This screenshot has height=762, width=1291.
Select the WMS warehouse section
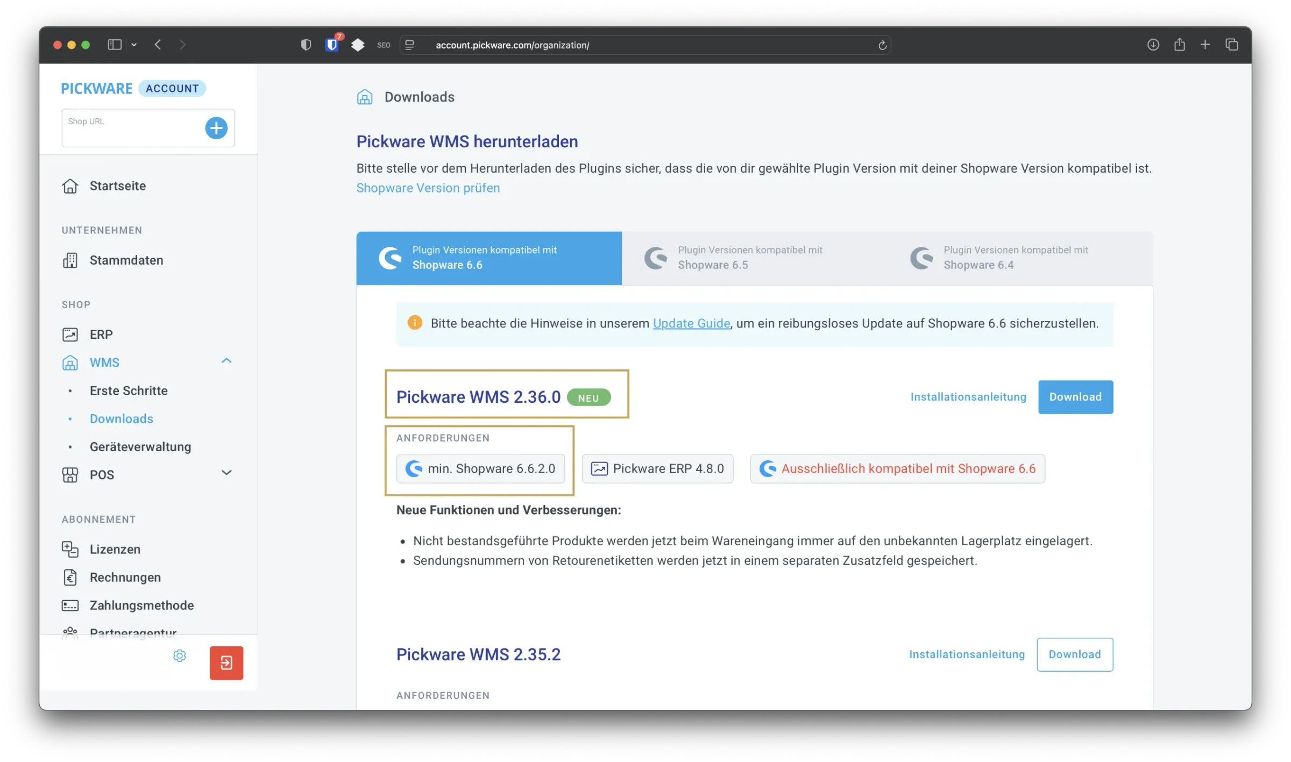(x=105, y=362)
